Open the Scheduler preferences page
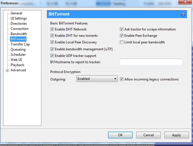The height and width of the screenshot is (146, 193). pos(18,55)
